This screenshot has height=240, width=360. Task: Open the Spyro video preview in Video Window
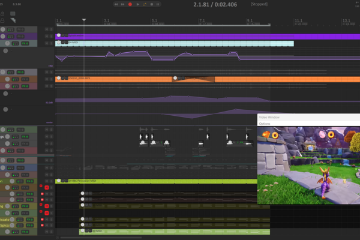click(308, 166)
